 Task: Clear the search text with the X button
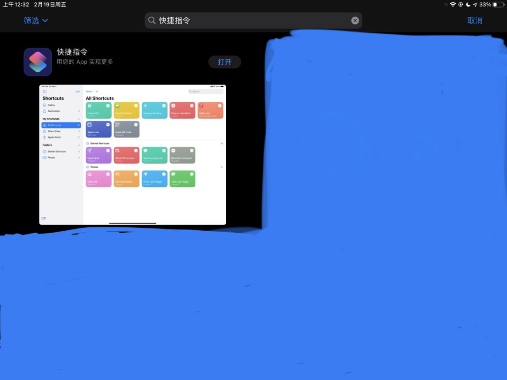coord(355,21)
